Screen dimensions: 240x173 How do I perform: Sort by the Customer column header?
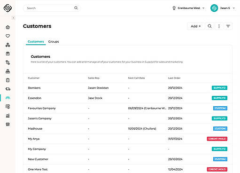tap(34, 78)
